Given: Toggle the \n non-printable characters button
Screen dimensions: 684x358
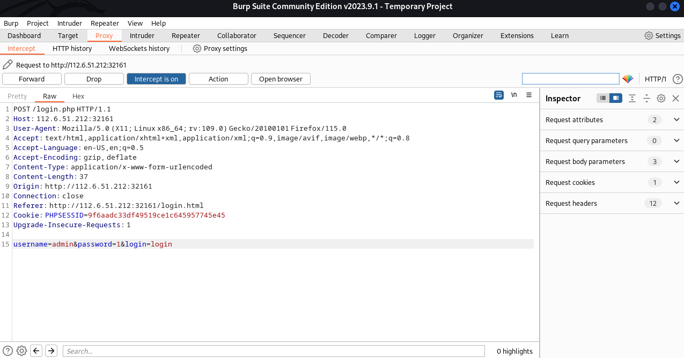Looking at the screenshot, I should 514,95.
